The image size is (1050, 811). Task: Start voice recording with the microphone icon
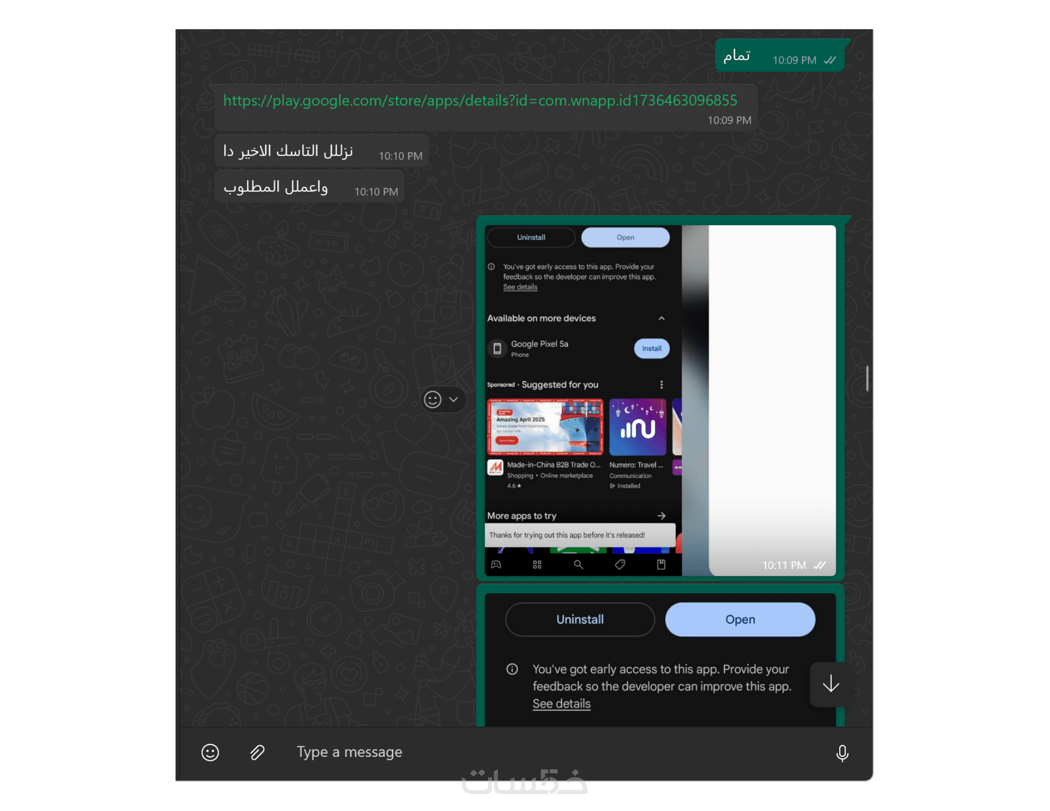(x=842, y=753)
